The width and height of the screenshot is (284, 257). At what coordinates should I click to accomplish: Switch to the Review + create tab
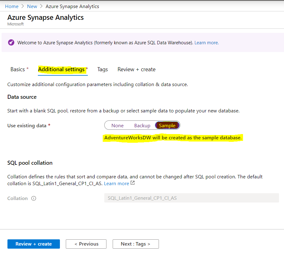point(137,69)
